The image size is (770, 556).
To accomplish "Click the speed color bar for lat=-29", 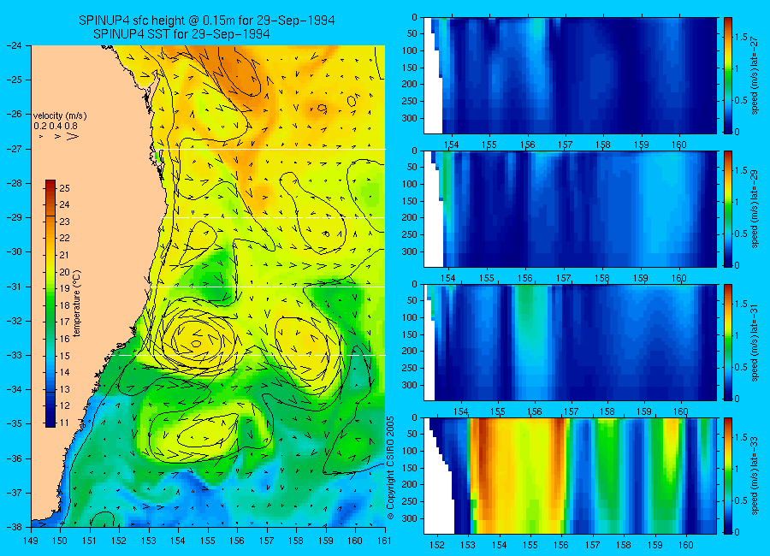I will click(728, 209).
